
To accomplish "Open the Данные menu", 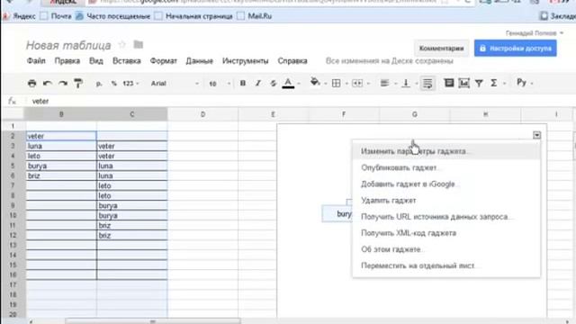I will [x=200, y=61].
